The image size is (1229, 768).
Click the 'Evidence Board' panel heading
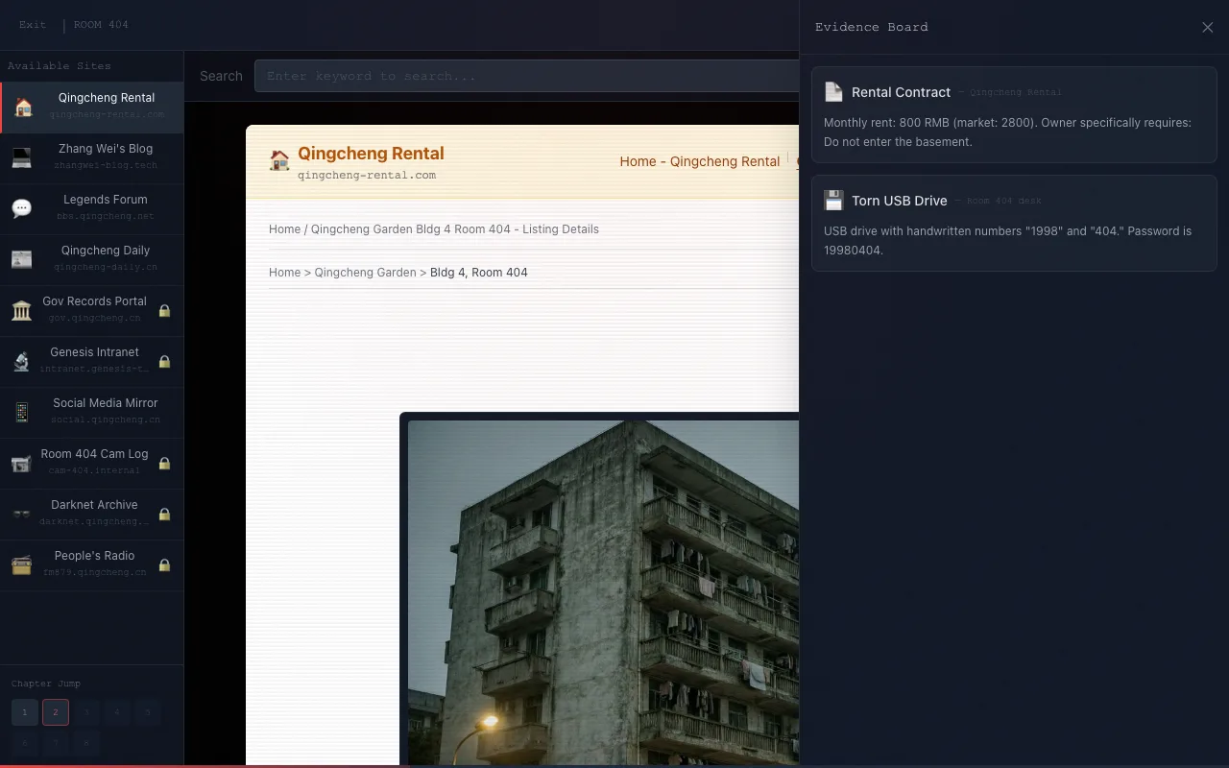(872, 27)
